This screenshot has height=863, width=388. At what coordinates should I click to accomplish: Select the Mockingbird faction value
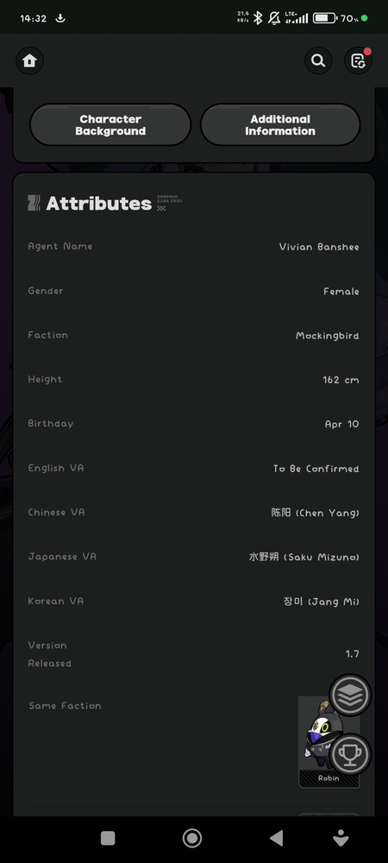tap(327, 336)
